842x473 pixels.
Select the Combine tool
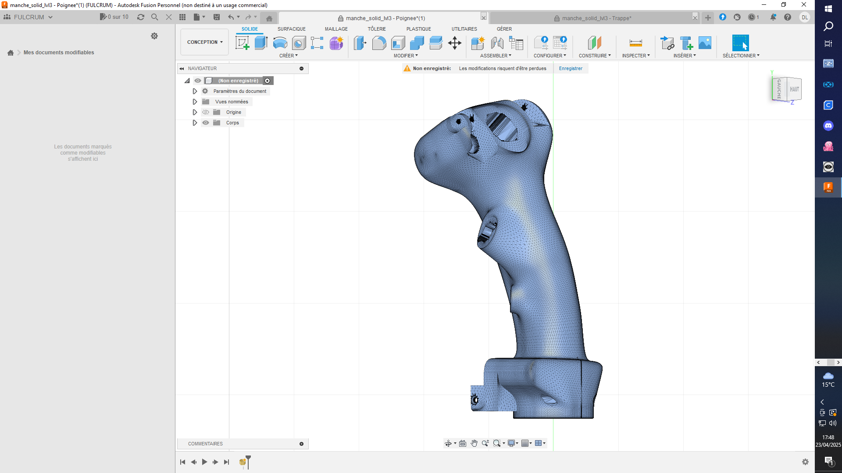pyautogui.click(x=417, y=43)
